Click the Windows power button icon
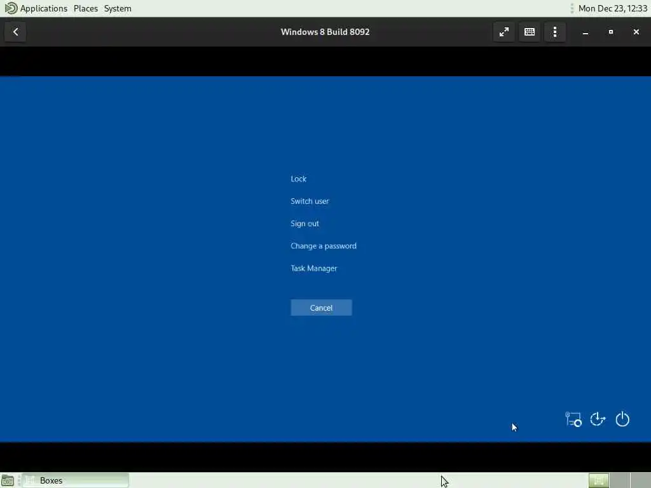This screenshot has width=651, height=488. point(622,419)
